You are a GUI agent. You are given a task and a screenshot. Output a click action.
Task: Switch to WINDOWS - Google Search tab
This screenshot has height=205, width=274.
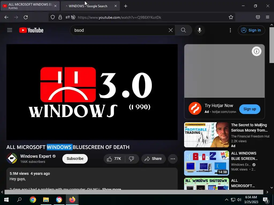pyautogui.click(x=90, y=6)
